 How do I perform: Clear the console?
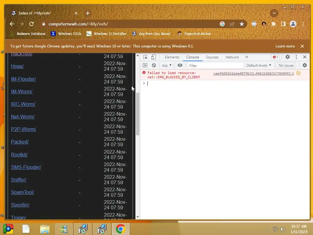(154, 65)
